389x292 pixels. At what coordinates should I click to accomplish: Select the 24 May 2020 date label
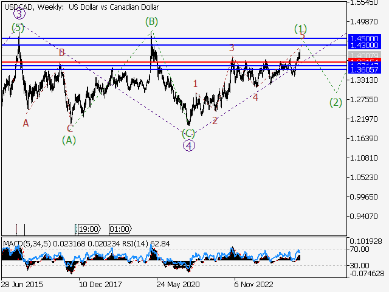(177, 283)
